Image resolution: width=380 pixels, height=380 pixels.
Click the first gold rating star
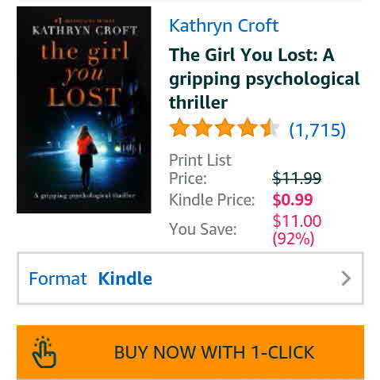tap(179, 128)
